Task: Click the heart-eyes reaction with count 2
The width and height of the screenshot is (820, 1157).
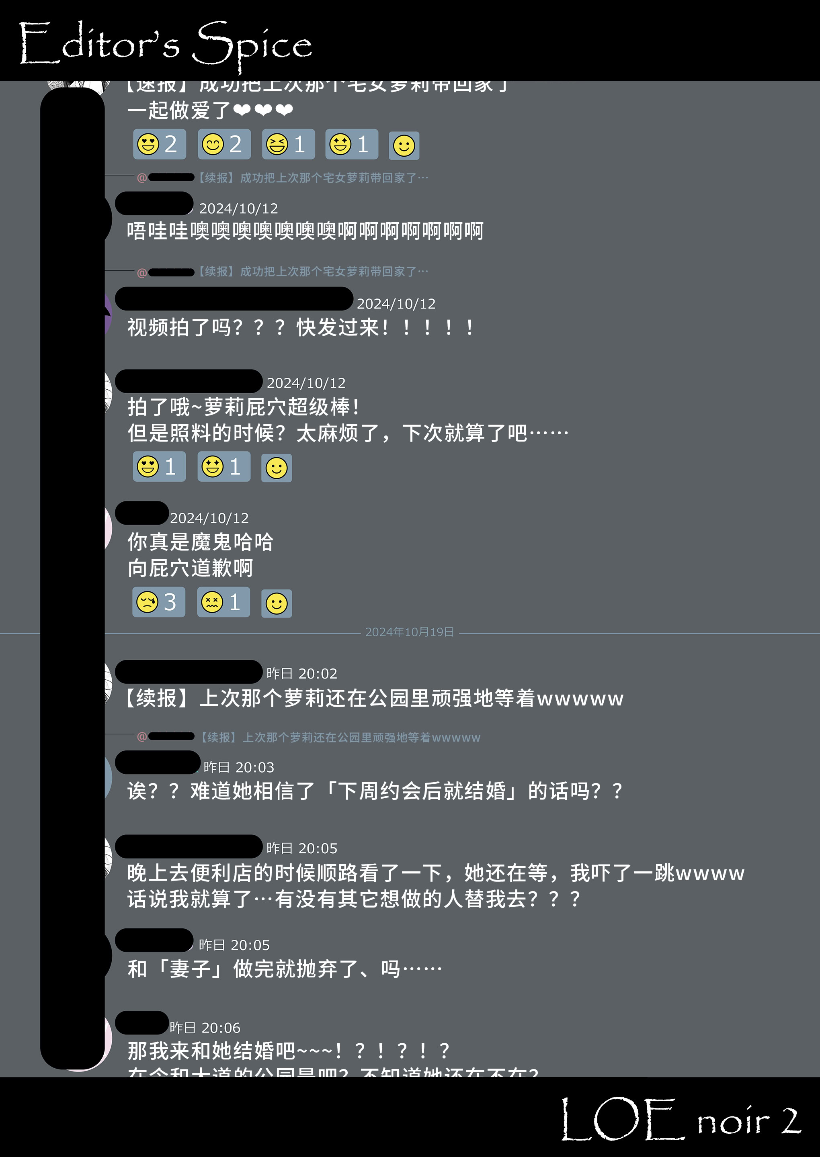Action: coord(159,144)
